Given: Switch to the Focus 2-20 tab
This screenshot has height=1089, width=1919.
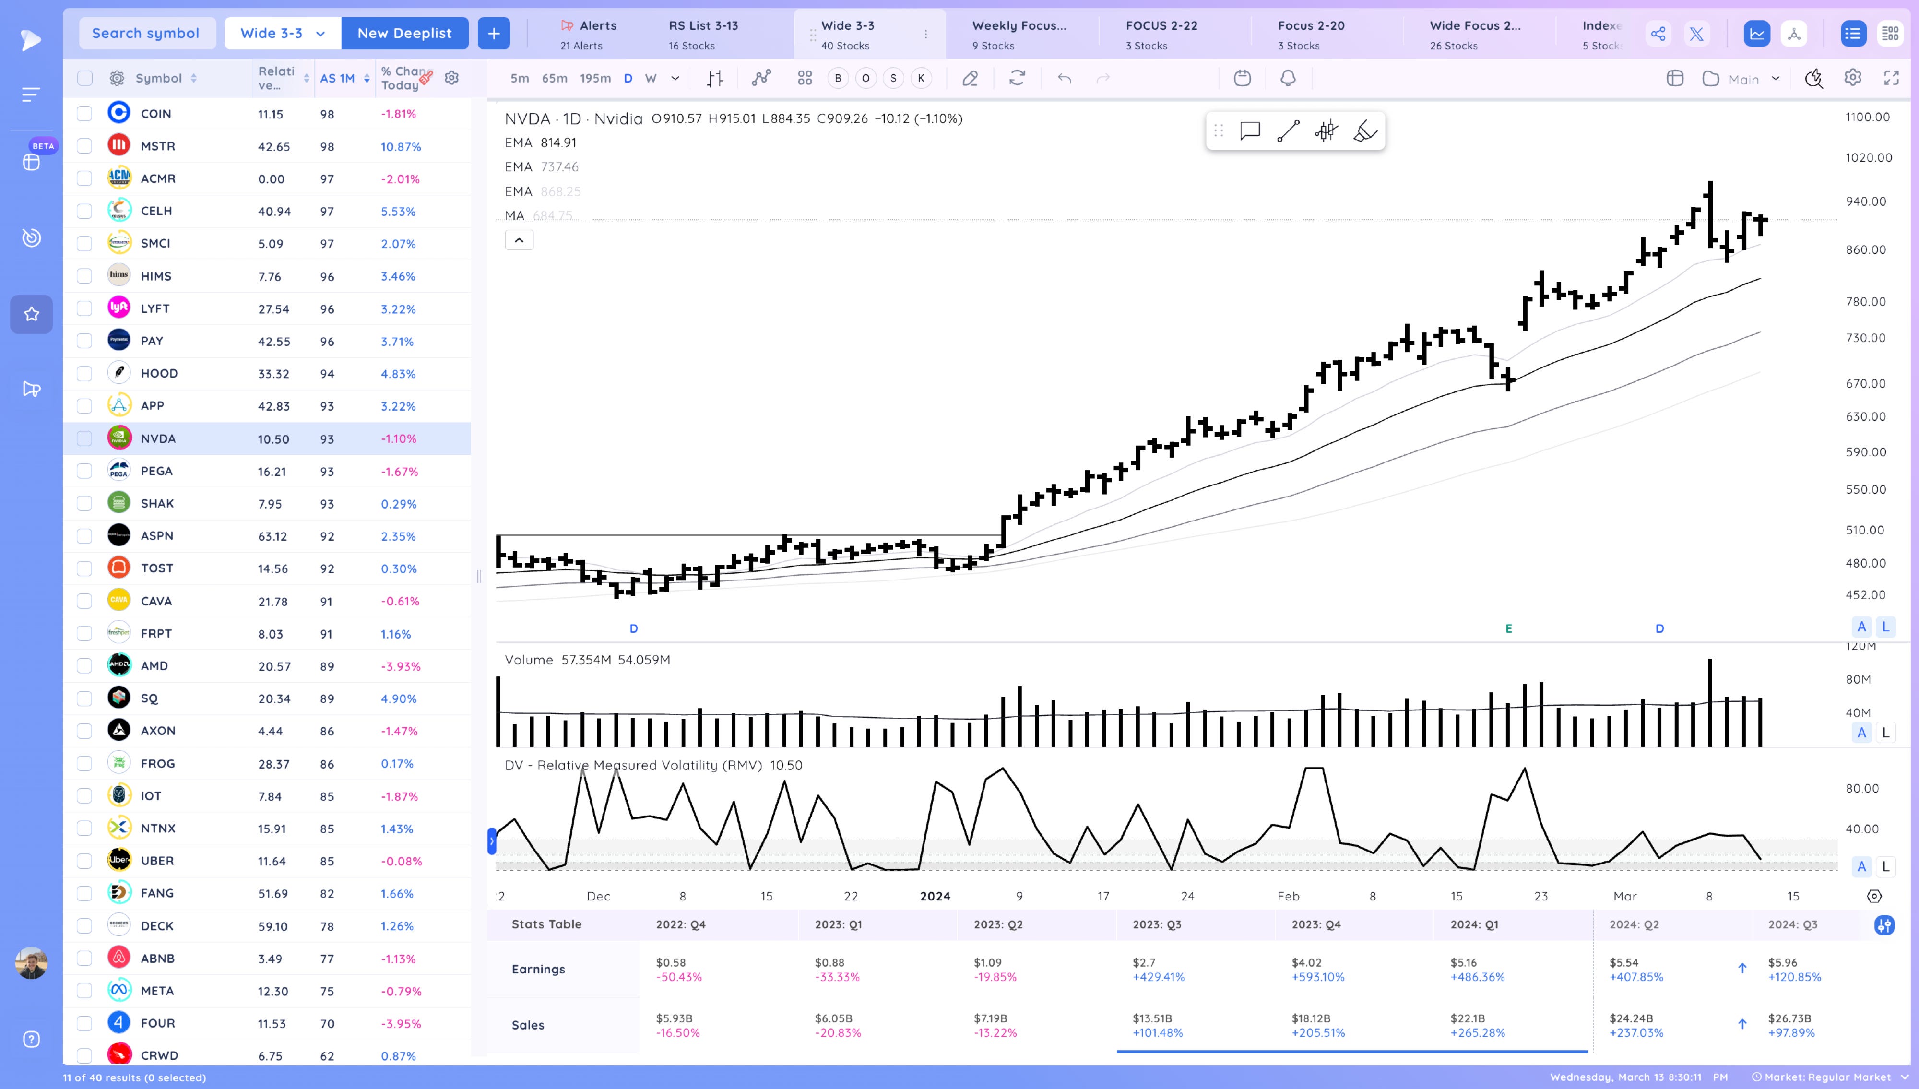Looking at the screenshot, I should coord(1311,35).
